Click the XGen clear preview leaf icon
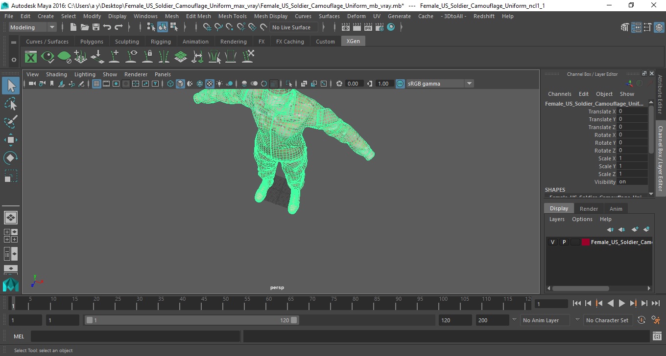 click(x=64, y=57)
